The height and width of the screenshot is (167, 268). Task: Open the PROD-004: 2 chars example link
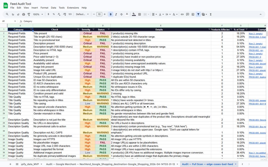point(257,37)
